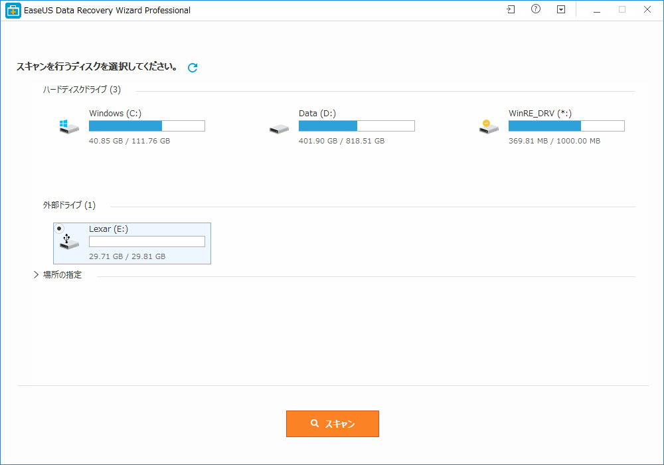Click the Windows (C:) drive icon
The width and height of the screenshot is (664, 465).
[x=69, y=127]
